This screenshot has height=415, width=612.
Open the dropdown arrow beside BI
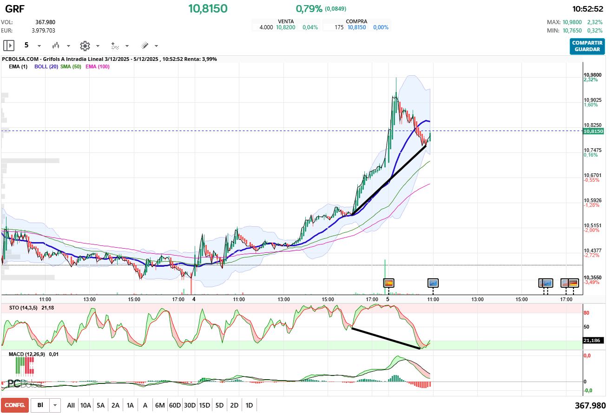(x=55, y=405)
